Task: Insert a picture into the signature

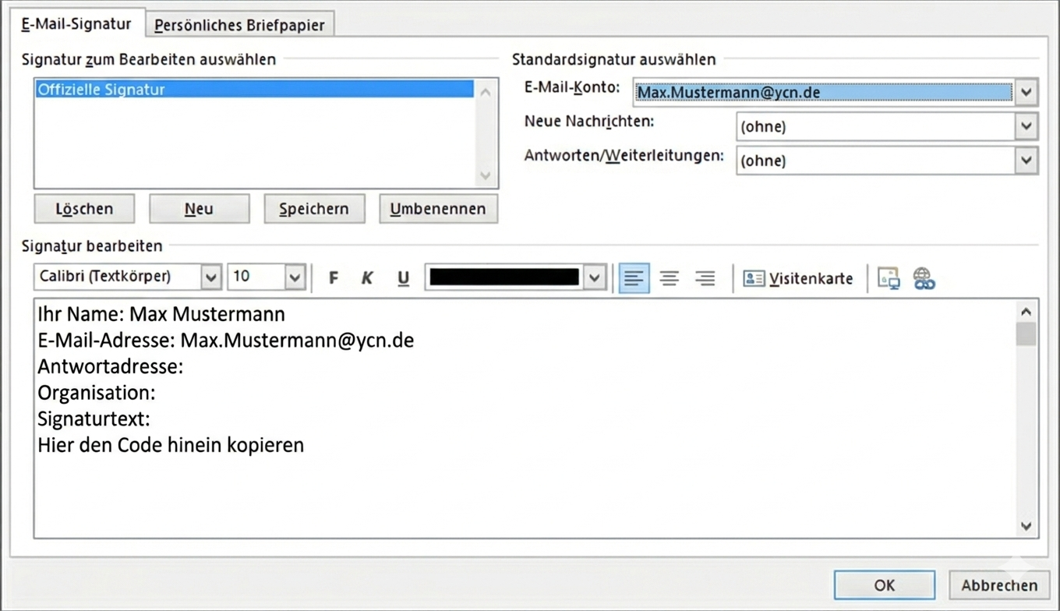Action: [889, 278]
